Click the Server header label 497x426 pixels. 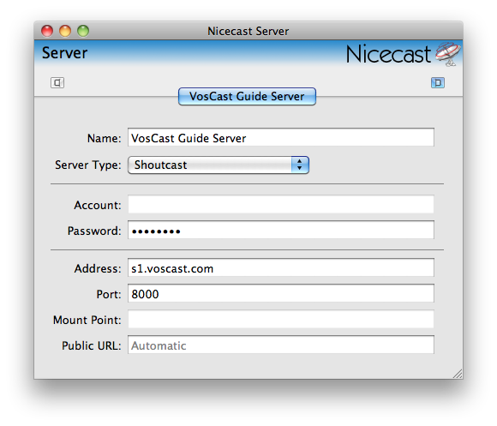click(x=64, y=53)
